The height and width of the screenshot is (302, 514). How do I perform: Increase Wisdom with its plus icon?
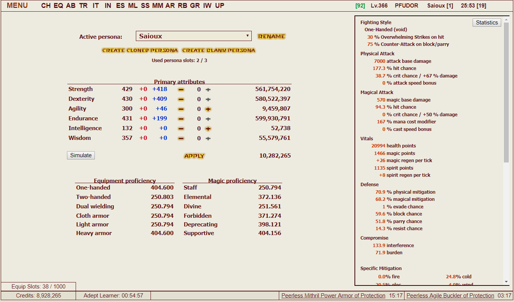(x=208, y=138)
